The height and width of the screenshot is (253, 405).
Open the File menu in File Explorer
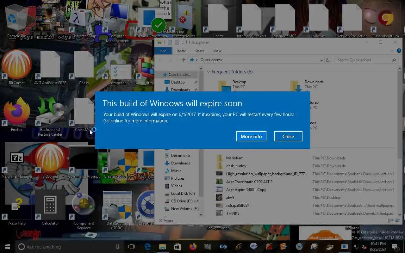pos(163,51)
